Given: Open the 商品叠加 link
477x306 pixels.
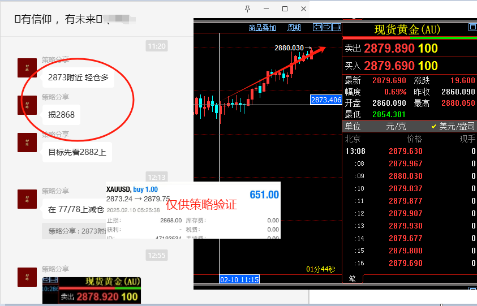Looking at the screenshot, I should (262, 28).
